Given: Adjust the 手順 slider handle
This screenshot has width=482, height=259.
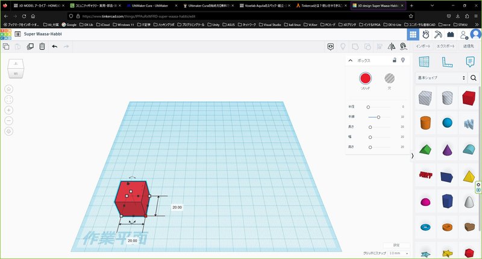Looking at the screenshot, I should point(378,117).
